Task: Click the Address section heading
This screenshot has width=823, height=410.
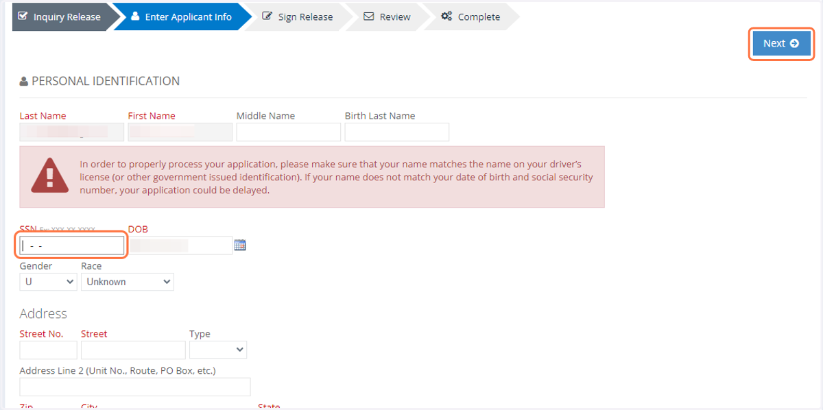Action: tap(43, 313)
